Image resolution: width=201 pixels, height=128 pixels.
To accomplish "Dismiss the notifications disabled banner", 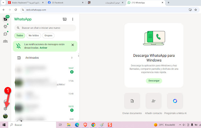I will coord(73,45).
